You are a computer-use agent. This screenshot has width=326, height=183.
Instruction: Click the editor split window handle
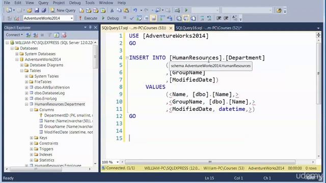[x=318, y=35]
